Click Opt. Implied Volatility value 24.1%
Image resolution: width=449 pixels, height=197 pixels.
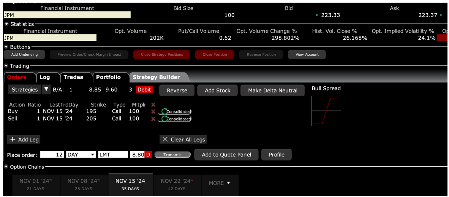(427, 38)
